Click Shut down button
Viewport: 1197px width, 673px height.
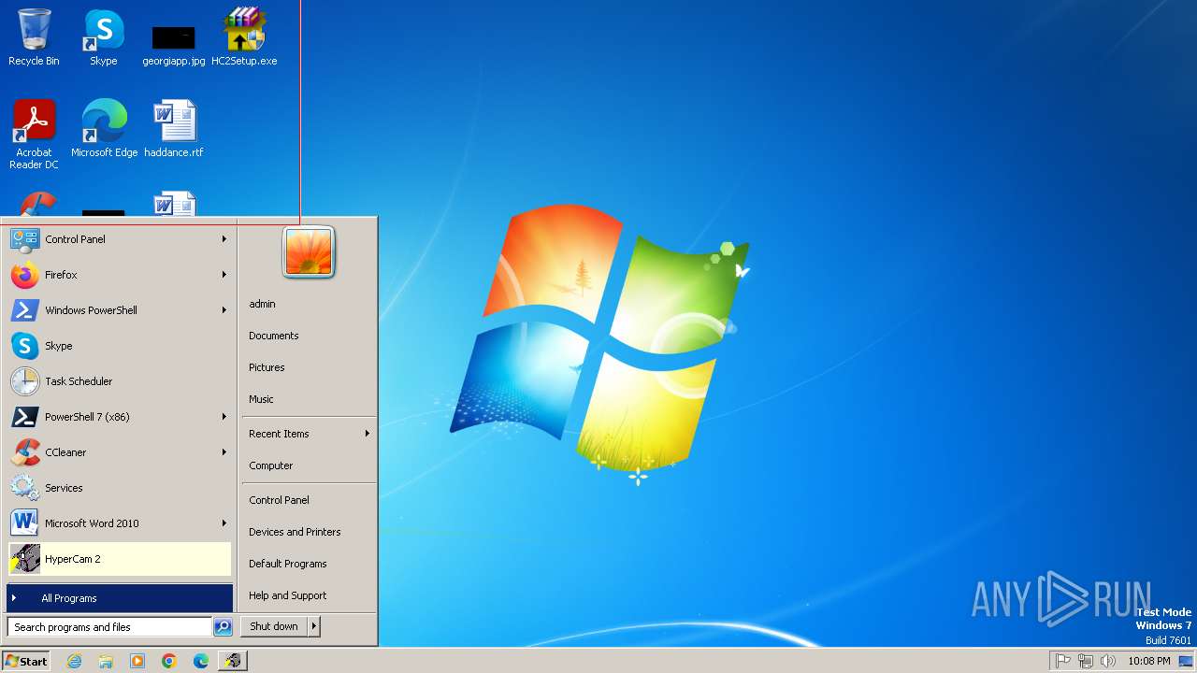274,626
